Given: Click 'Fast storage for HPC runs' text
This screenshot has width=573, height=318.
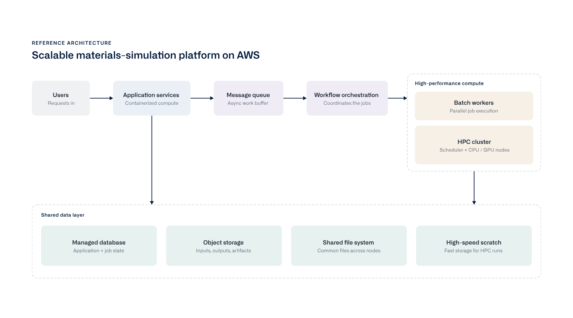Looking at the screenshot, I should tap(473, 251).
